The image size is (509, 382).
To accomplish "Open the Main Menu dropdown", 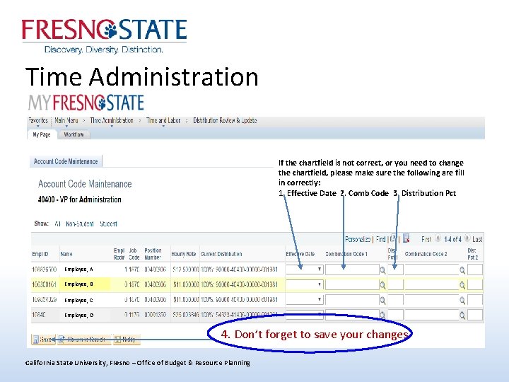I will coord(66,121).
